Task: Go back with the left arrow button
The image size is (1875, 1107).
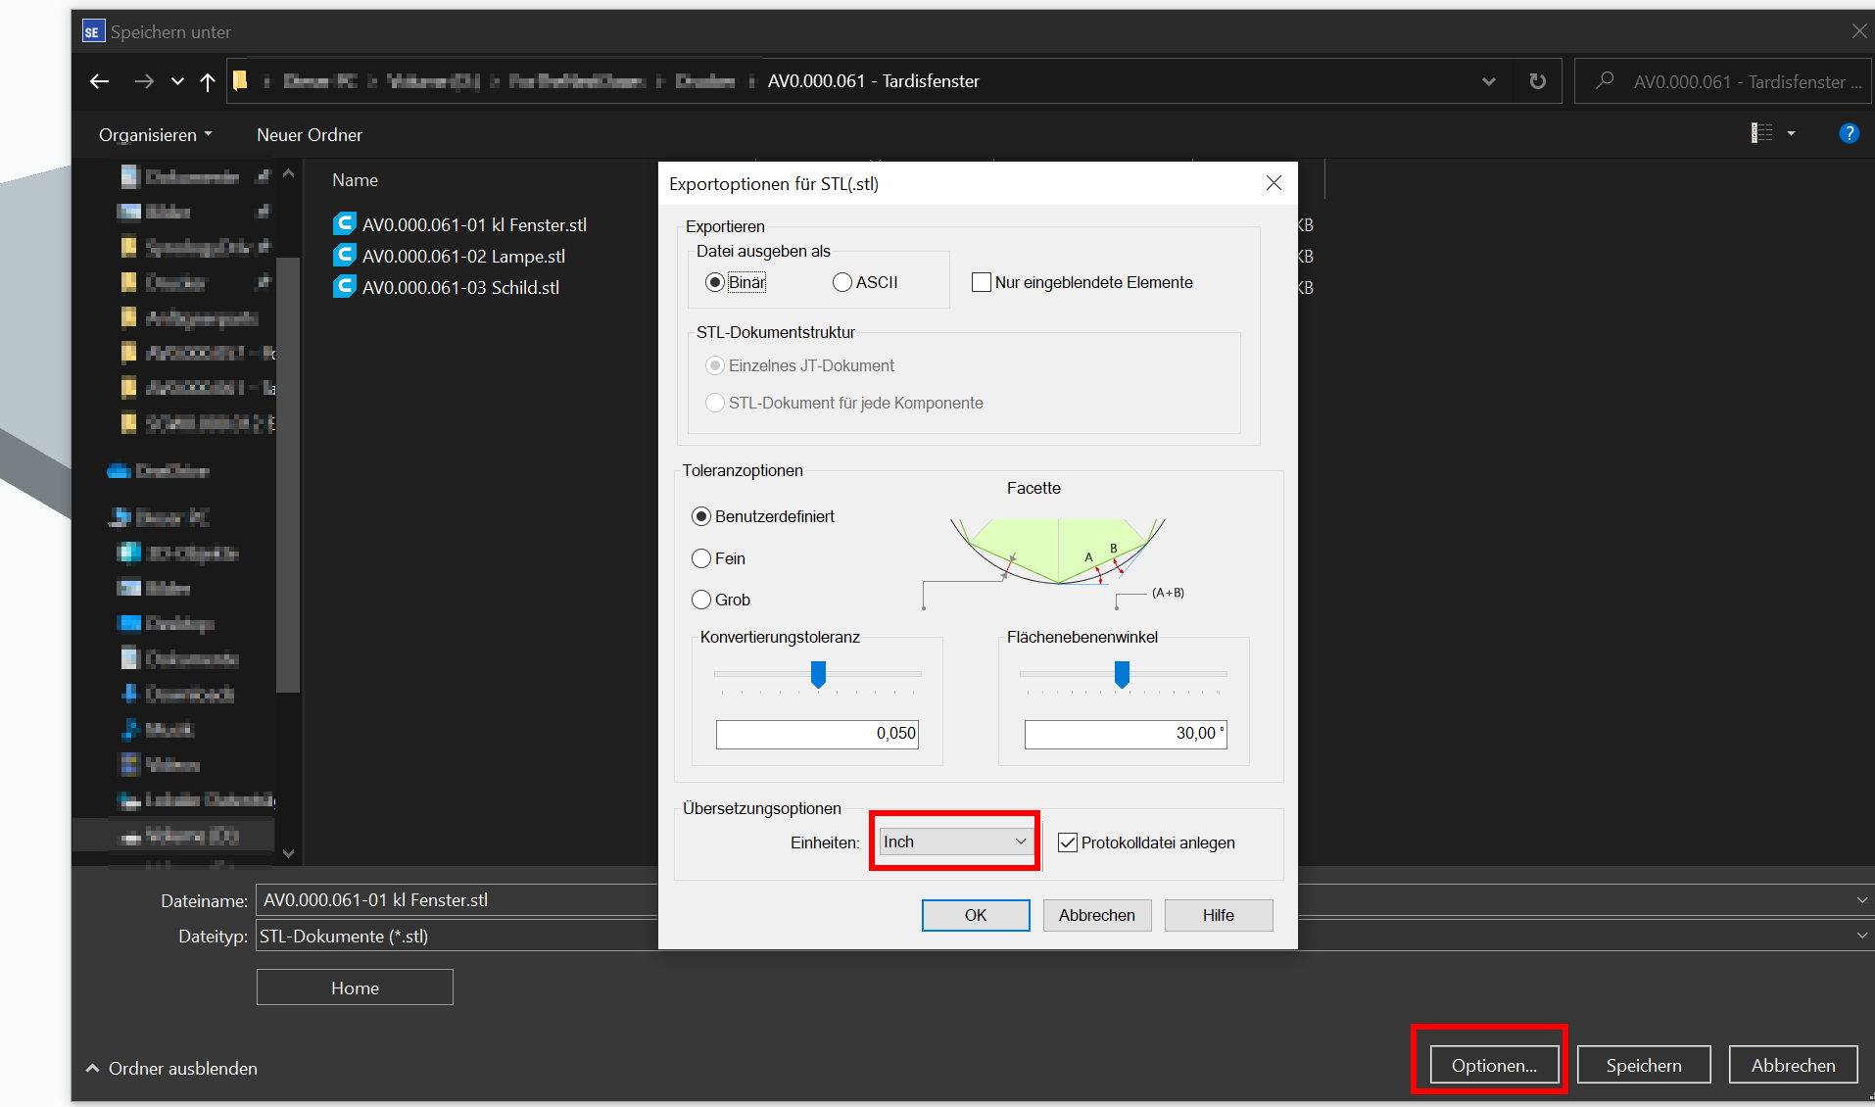Action: click(99, 81)
